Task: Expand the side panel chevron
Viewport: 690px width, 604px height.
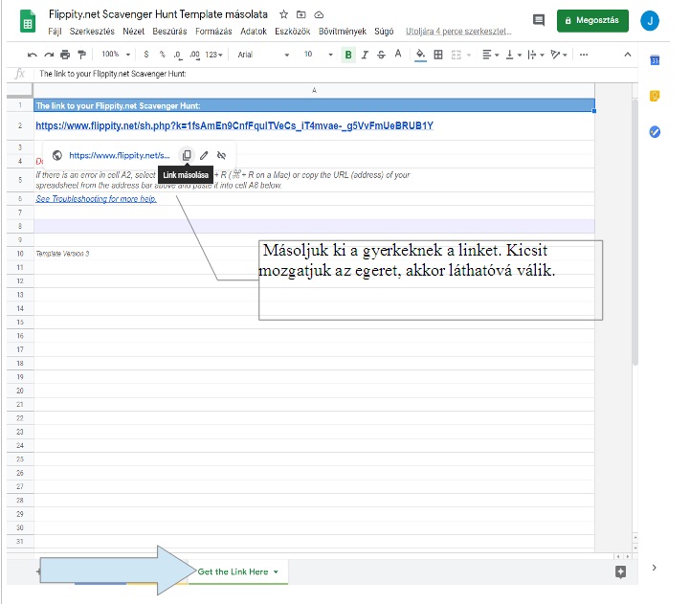Action: pyautogui.click(x=654, y=568)
